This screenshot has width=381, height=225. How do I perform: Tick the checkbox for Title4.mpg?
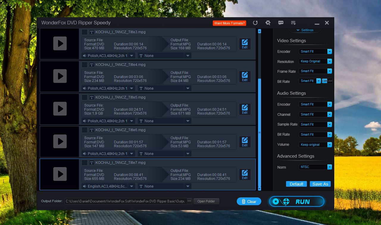(85, 65)
